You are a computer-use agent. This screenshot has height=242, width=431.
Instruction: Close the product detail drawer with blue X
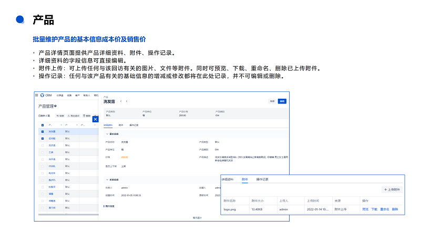tap(95, 119)
